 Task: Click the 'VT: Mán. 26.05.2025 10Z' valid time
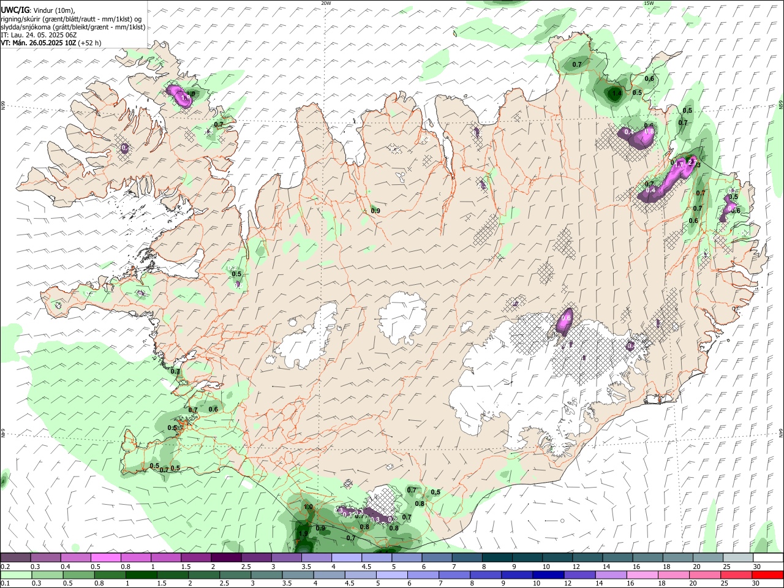39,43
